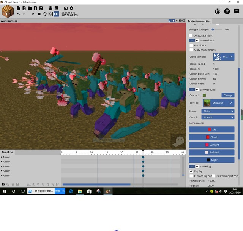Collapse the Show clouds section toggle
243x231 pixels.
(x=192, y=40)
